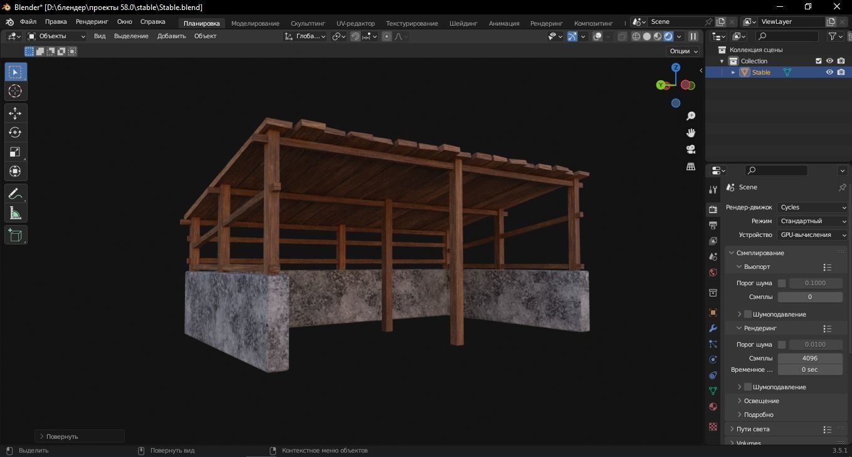Open Material properties tab icon
The width and height of the screenshot is (852, 457).
[x=713, y=406]
